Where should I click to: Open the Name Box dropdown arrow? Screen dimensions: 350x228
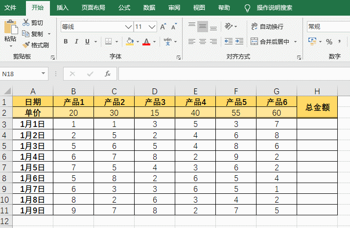[x=44, y=74]
